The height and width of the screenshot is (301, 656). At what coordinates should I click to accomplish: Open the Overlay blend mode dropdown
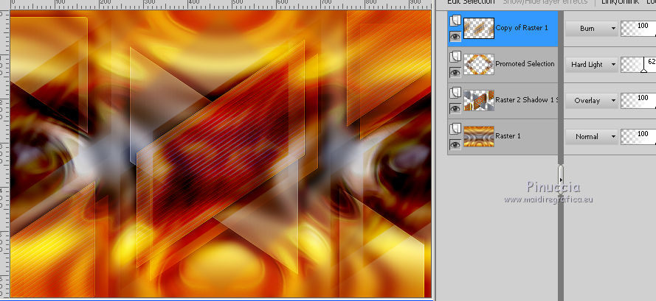592,100
